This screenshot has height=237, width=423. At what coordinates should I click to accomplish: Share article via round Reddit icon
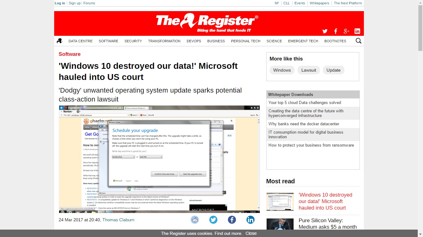tap(195, 220)
